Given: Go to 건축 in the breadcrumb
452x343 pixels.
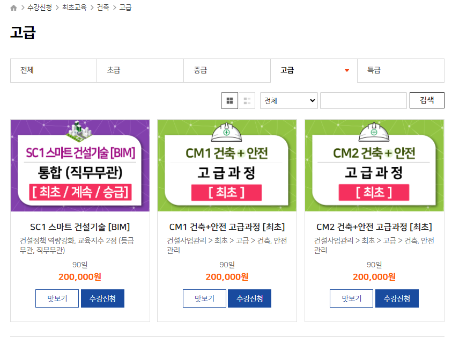Looking at the screenshot, I should pyautogui.click(x=102, y=8).
